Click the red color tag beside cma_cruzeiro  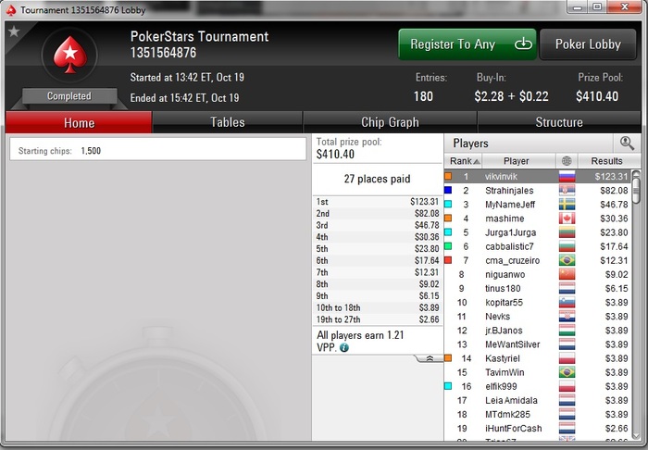pyautogui.click(x=448, y=260)
